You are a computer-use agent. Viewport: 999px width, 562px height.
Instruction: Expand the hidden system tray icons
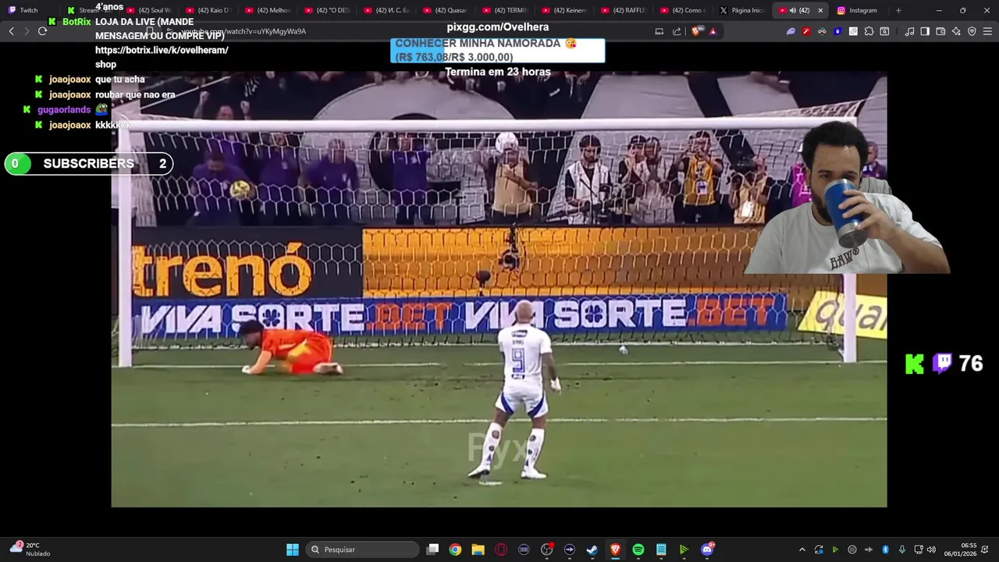(x=802, y=550)
